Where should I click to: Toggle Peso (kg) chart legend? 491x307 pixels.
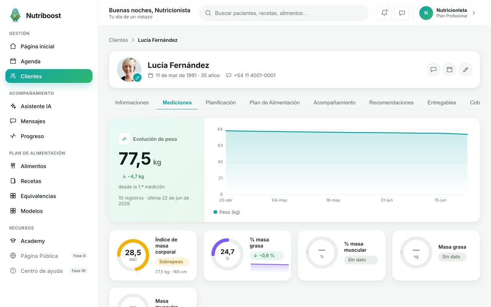coord(227,212)
